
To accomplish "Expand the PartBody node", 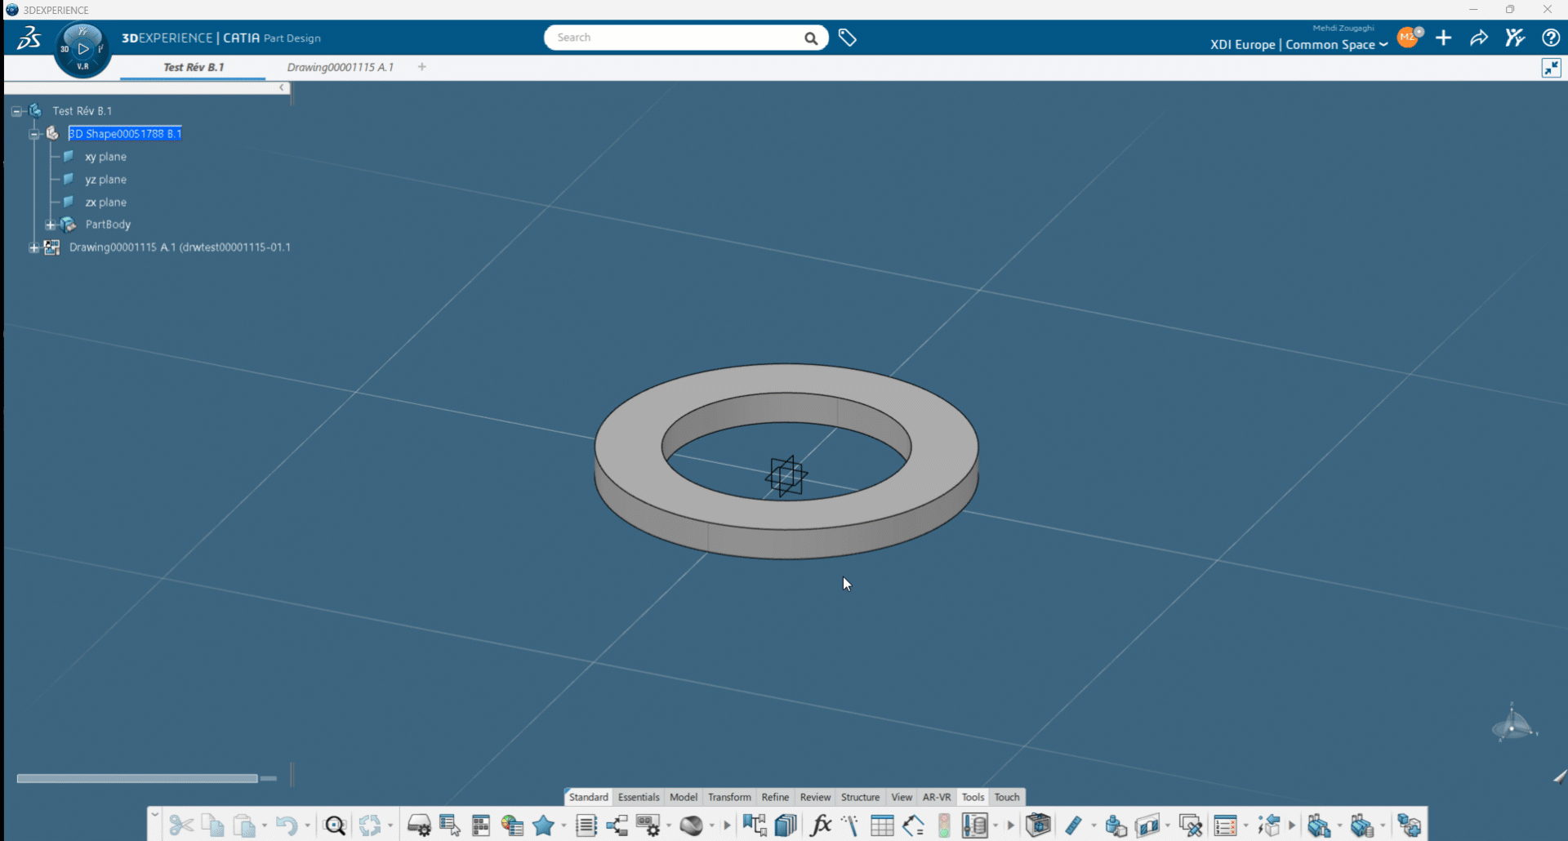I will (x=51, y=225).
